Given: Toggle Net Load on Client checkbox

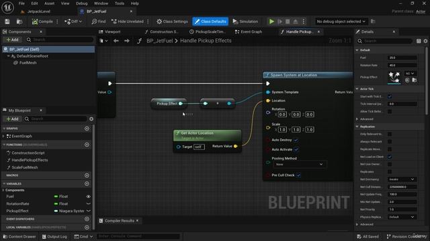Looking at the screenshot, I should [390, 157].
